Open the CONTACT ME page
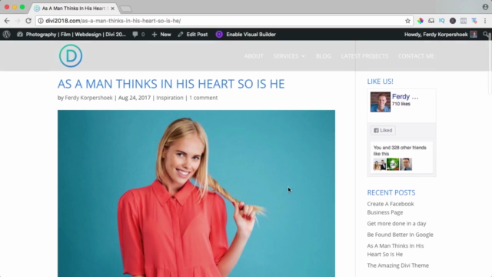The height and width of the screenshot is (277, 492). pyautogui.click(x=416, y=56)
